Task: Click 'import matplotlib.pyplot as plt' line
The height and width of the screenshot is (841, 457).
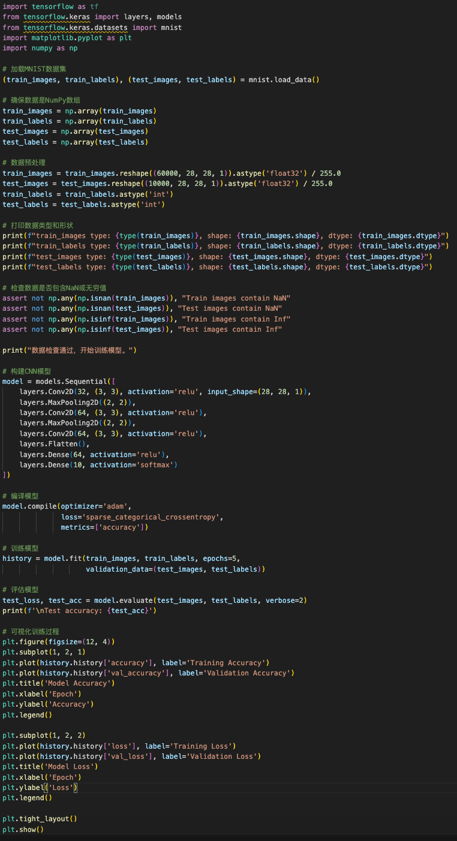Action: tap(67, 38)
